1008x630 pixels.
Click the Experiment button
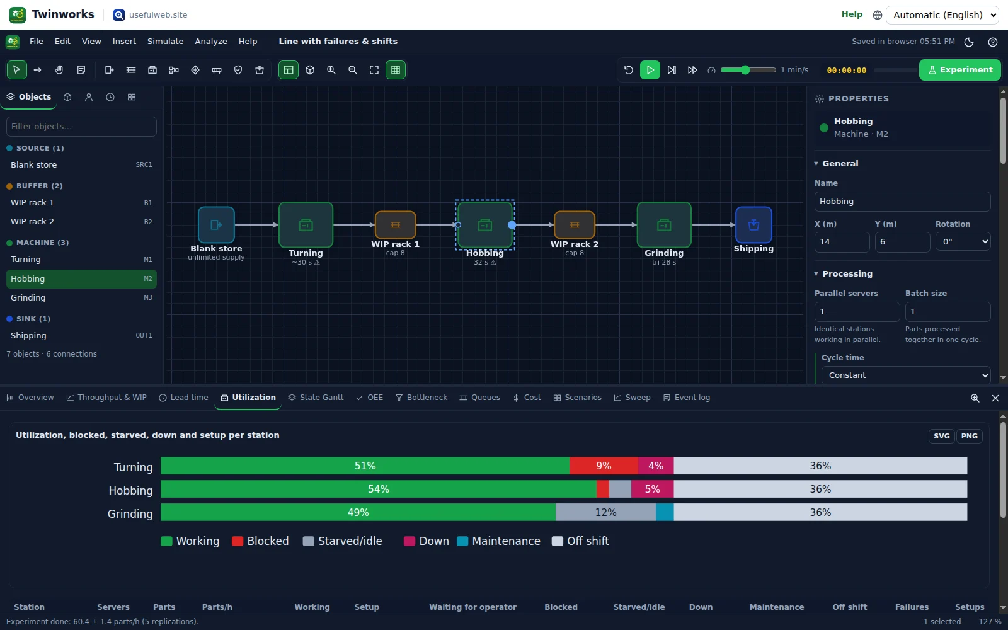pos(960,70)
